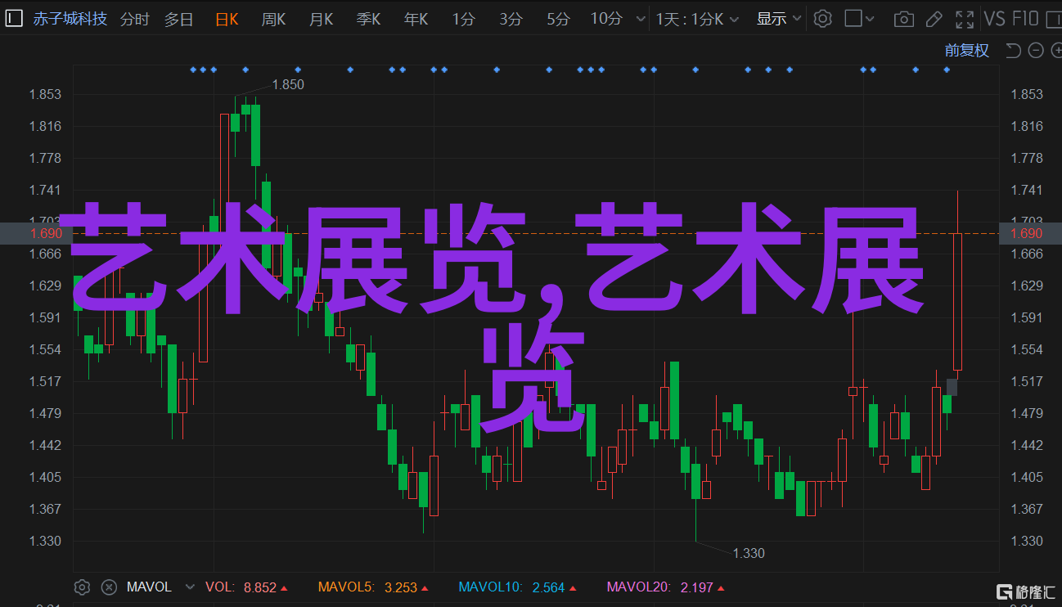Toggle the left sidebar panel icon
This screenshot has width=1062, height=607.
(x=13, y=18)
